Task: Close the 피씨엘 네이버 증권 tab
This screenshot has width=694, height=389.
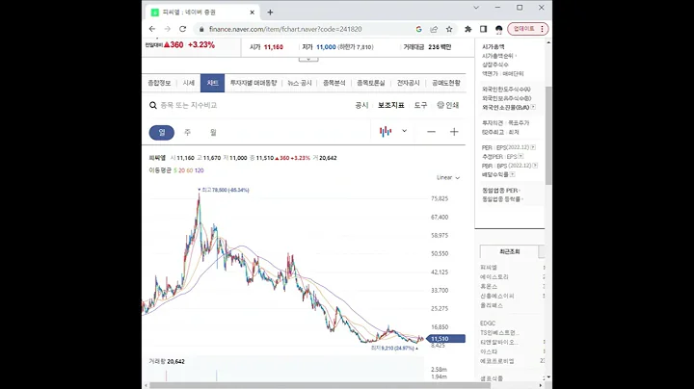Action: pos(253,13)
